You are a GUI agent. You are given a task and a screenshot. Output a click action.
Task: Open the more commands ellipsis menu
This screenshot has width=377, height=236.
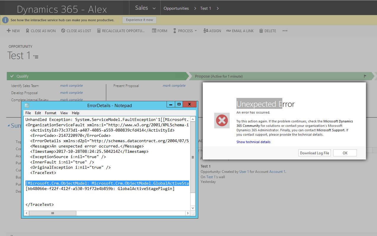pyautogui.click(x=285, y=30)
